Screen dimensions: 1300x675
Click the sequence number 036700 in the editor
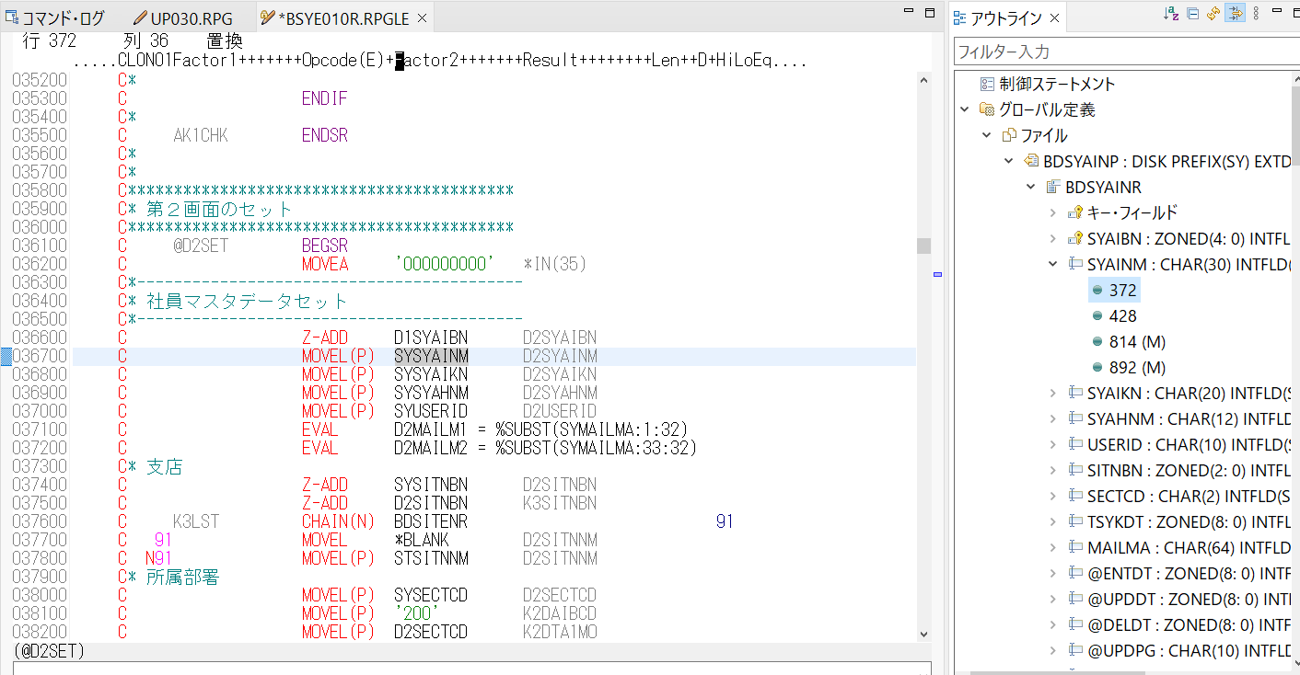40,356
